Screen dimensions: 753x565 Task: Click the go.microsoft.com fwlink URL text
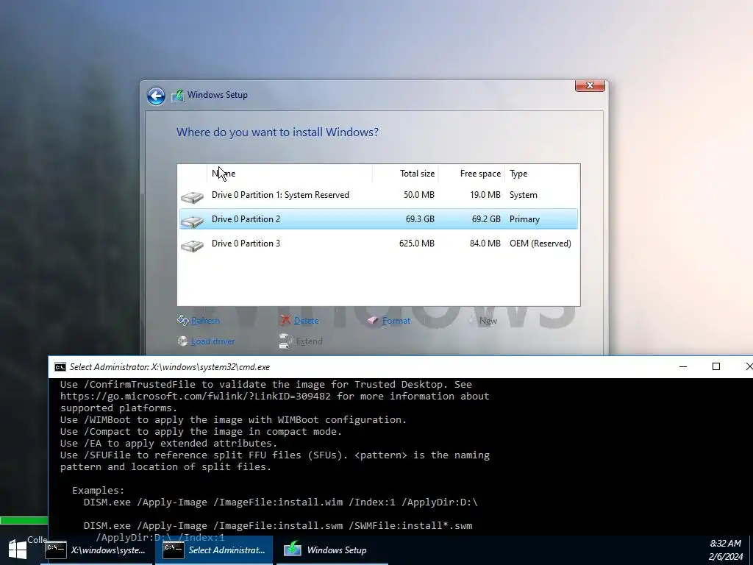[196, 397]
